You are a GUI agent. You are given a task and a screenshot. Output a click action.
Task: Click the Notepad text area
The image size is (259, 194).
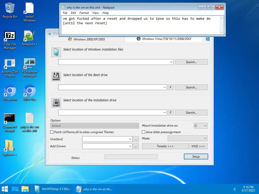[140, 25]
